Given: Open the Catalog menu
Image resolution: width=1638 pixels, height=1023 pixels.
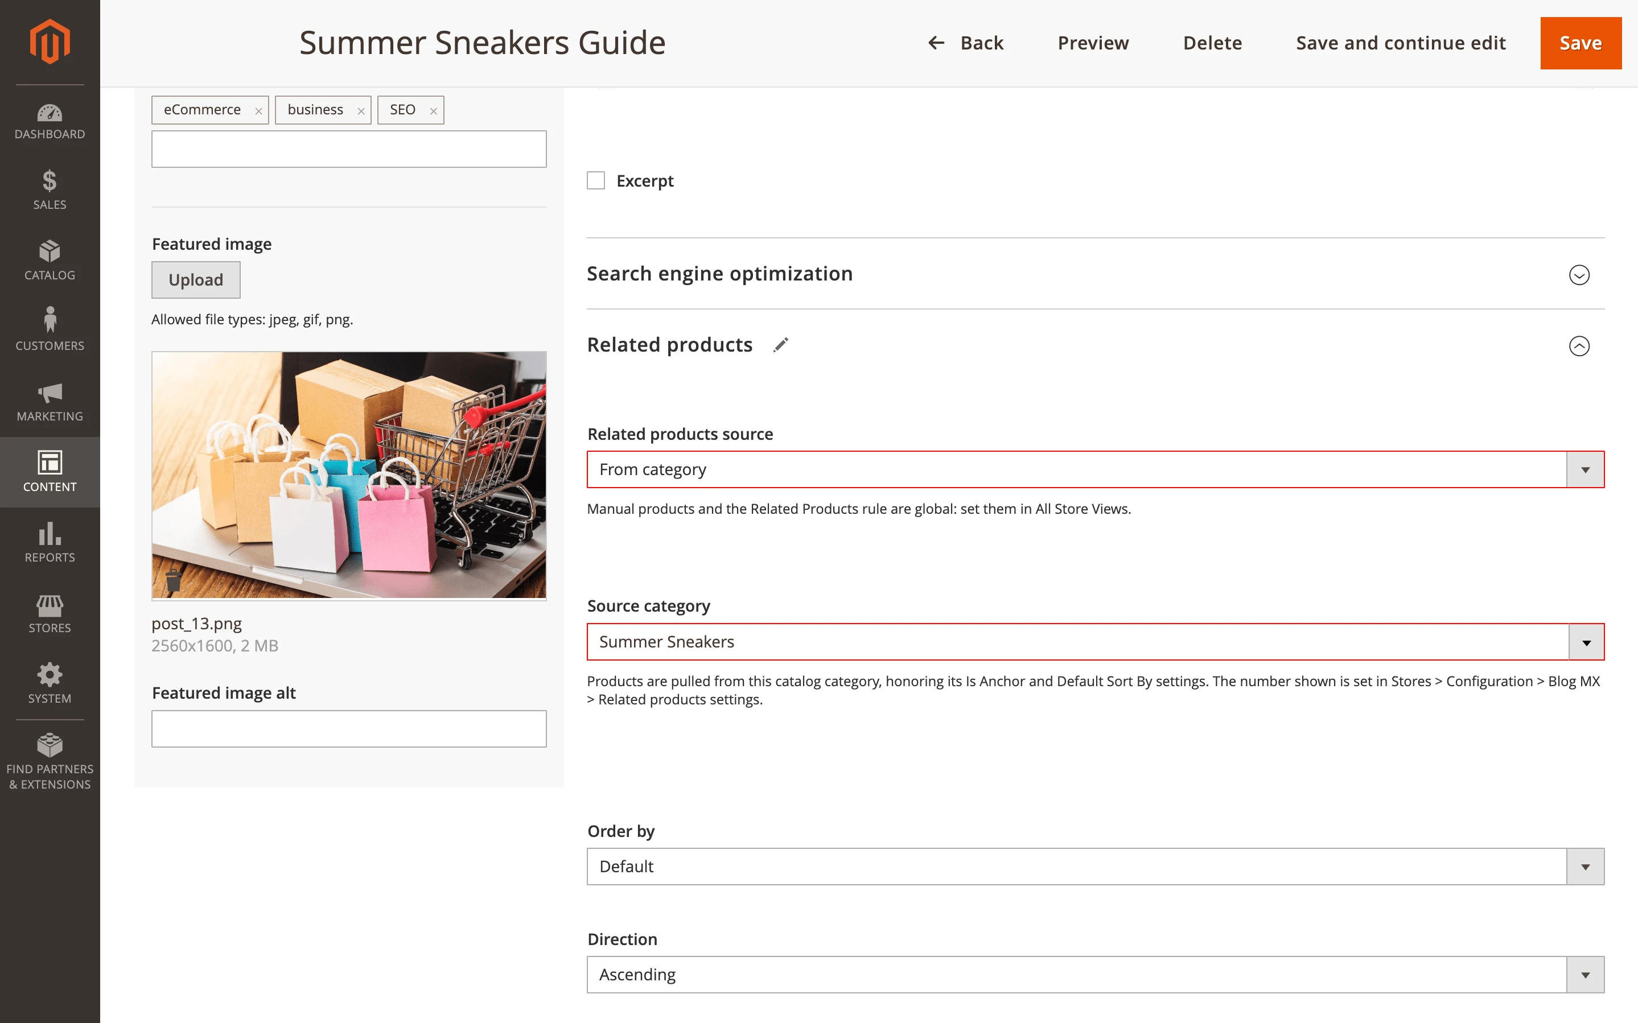Looking at the screenshot, I should pos(50,261).
